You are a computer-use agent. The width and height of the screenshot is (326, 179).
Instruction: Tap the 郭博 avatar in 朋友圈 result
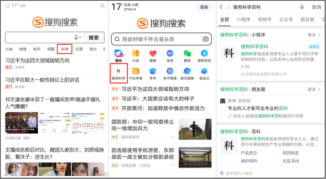(223, 101)
